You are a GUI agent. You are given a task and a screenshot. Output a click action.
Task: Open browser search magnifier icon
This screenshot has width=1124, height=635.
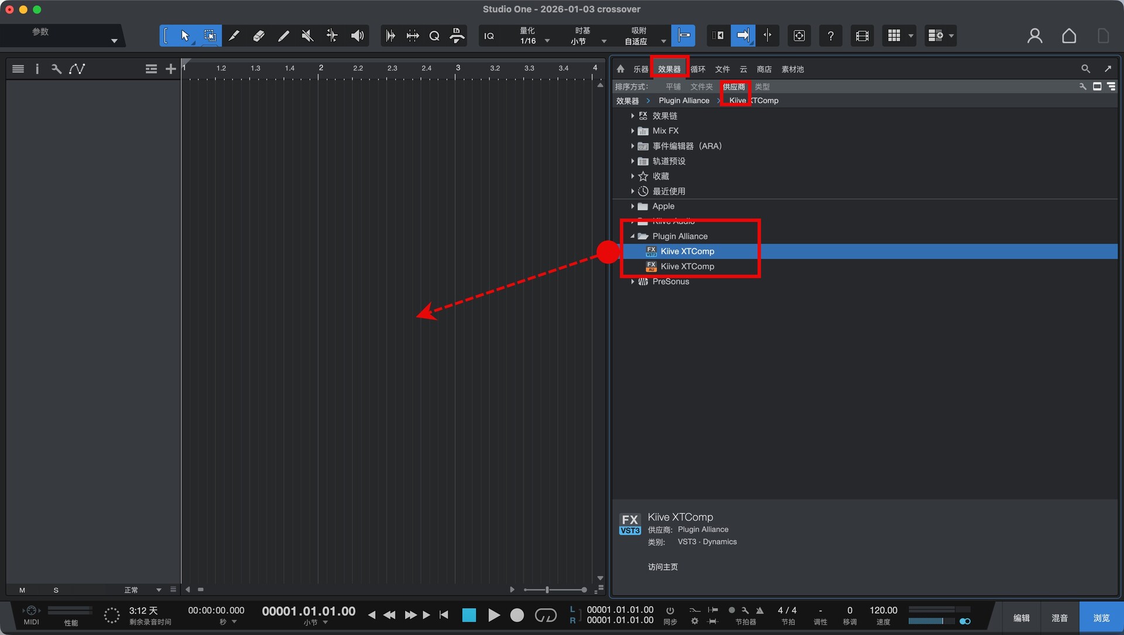click(1085, 69)
